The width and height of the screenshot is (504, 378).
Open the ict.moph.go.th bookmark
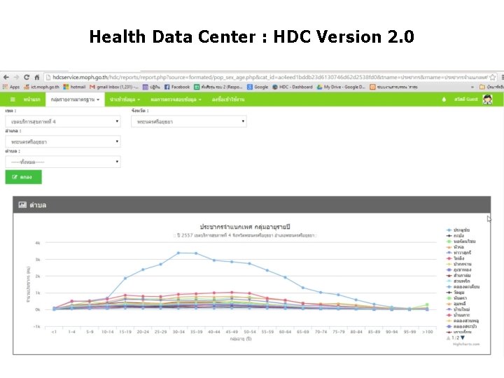(41, 87)
